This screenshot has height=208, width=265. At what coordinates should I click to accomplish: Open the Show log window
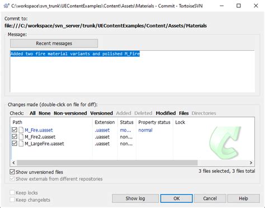135,199
